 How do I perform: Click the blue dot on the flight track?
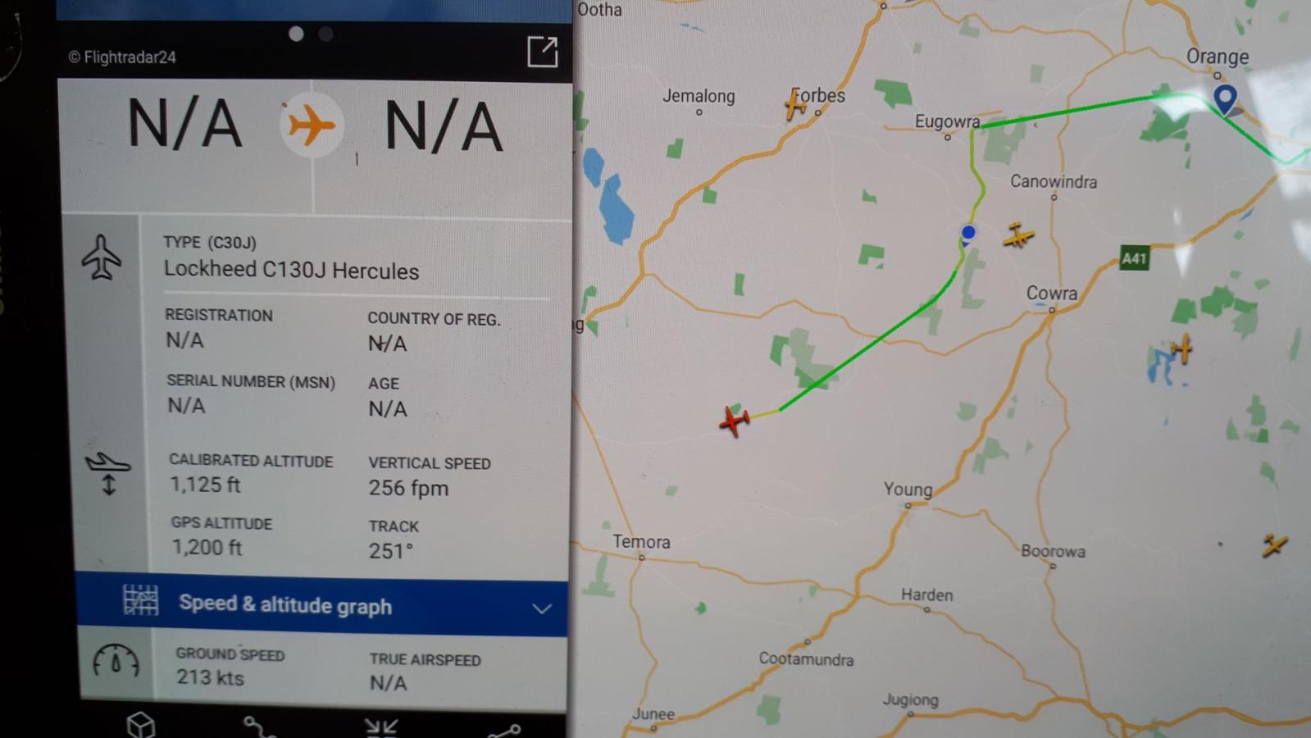point(968,233)
